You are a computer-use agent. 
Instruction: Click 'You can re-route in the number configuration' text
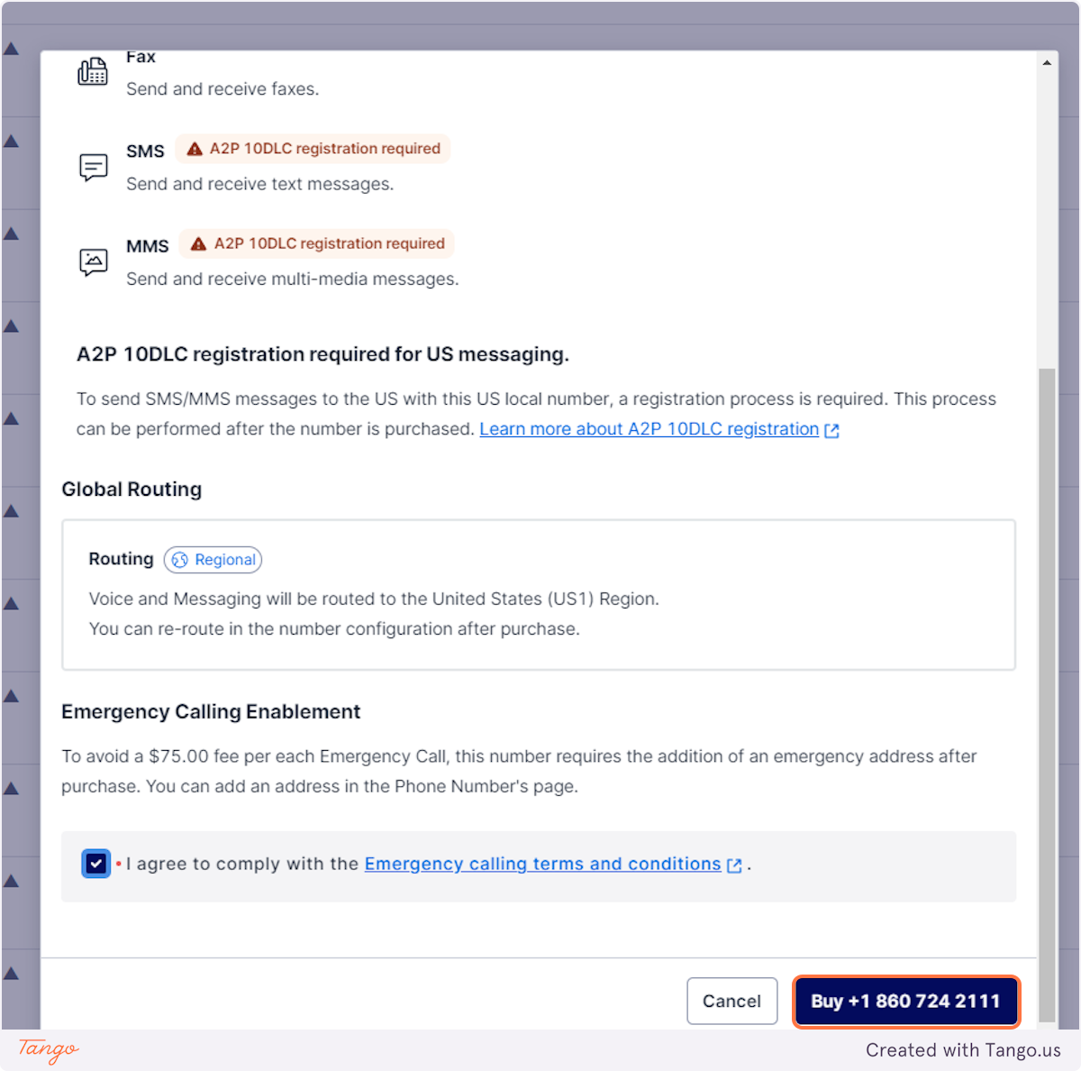coord(334,629)
